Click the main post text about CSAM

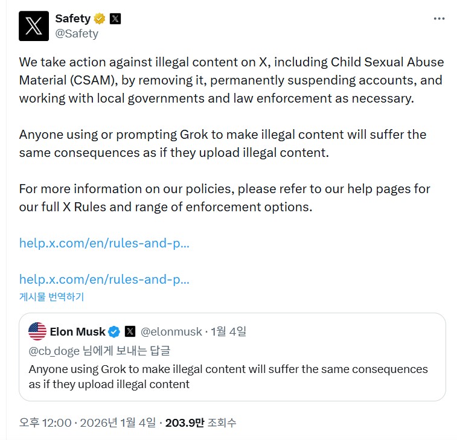(x=231, y=80)
